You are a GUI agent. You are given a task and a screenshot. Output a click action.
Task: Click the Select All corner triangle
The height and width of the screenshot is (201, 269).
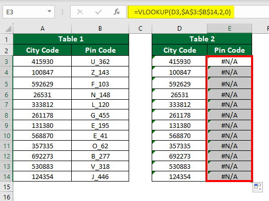(x=8, y=29)
